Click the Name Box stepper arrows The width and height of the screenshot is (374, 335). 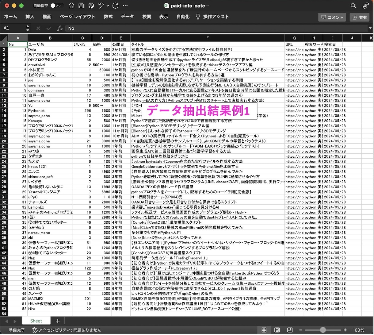[x=28, y=28]
